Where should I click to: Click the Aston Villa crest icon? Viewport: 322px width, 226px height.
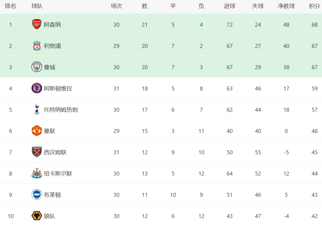coord(37,88)
